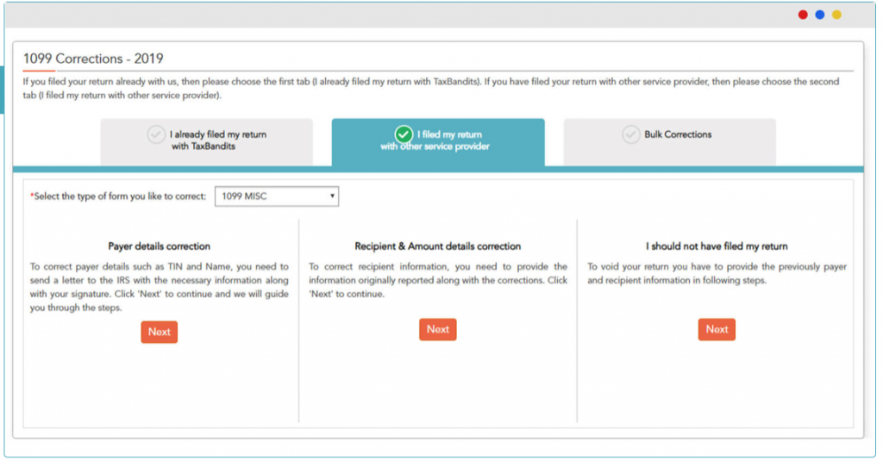Click the gray checkmark icon beside Bulk Corrections

[630, 134]
